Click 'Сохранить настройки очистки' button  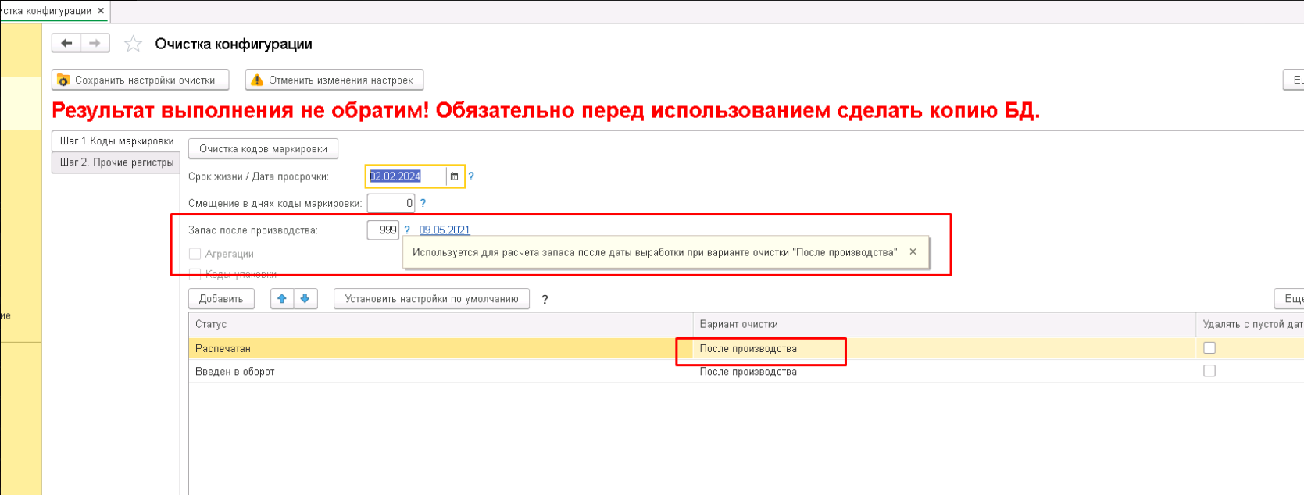pyautogui.click(x=141, y=80)
